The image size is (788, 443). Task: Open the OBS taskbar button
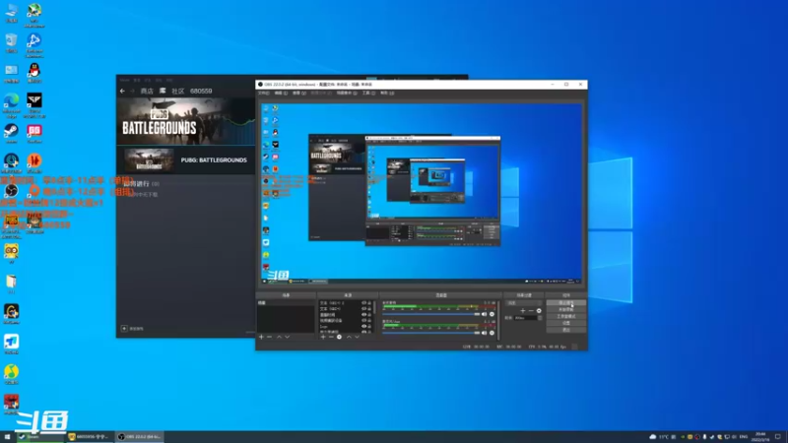coord(139,437)
